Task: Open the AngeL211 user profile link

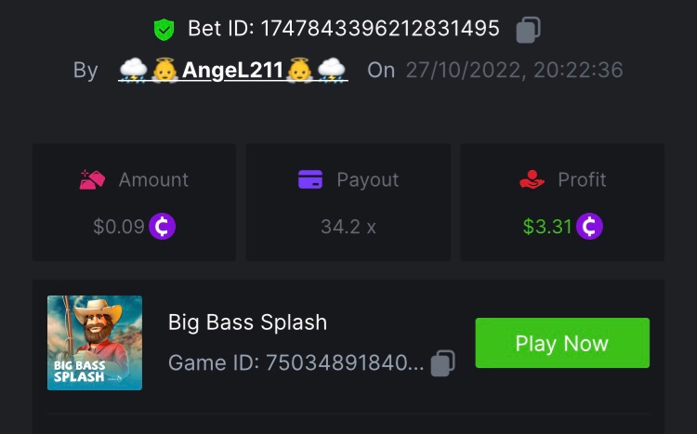Action: (x=232, y=70)
